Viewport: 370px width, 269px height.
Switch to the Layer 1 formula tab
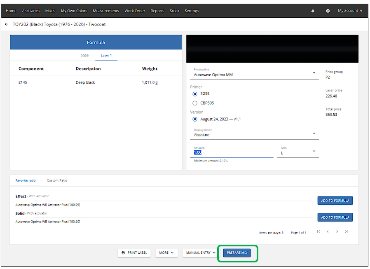coord(106,55)
